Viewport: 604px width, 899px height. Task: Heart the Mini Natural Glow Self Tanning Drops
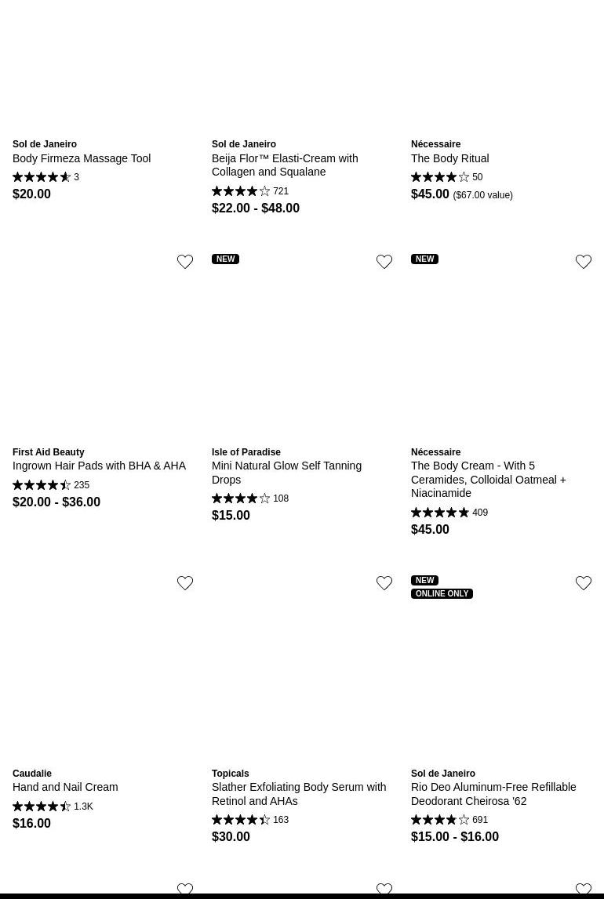click(x=384, y=262)
